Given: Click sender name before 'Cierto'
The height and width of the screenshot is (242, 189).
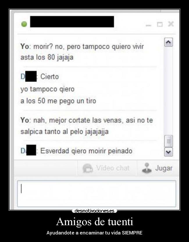Looking at the screenshot, I should (29, 77).
